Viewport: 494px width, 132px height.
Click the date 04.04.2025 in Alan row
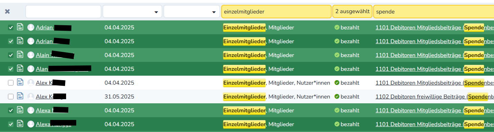119,69
